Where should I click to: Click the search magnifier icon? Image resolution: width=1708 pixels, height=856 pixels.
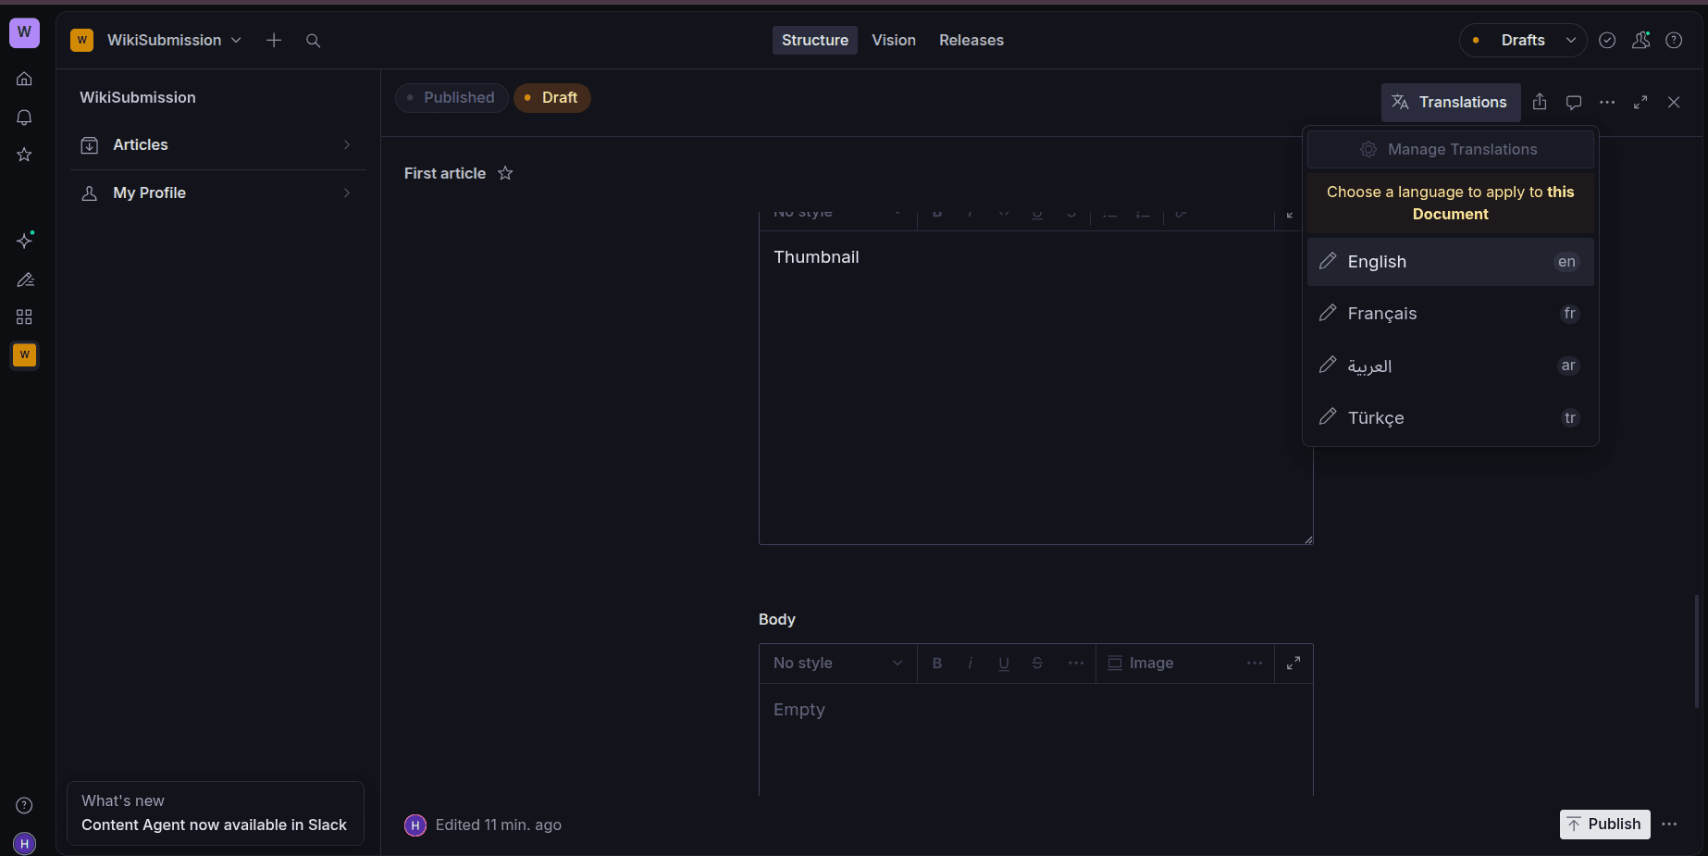click(313, 41)
